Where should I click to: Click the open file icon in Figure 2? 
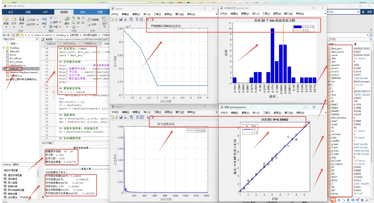pyautogui.click(x=116, y=19)
